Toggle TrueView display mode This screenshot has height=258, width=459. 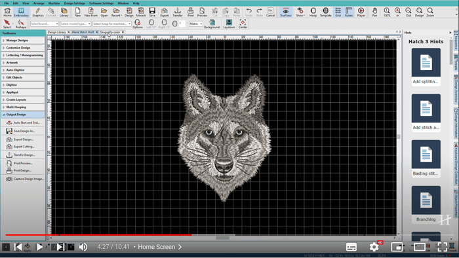[285, 12]
